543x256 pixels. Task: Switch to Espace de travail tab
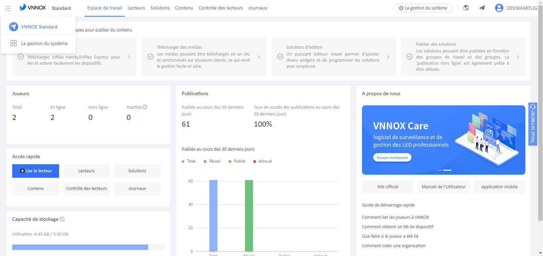(105, 8)
